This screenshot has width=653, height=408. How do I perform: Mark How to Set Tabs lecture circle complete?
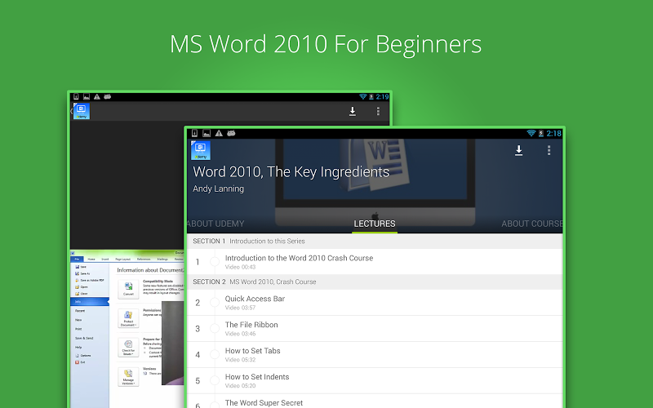215,354
